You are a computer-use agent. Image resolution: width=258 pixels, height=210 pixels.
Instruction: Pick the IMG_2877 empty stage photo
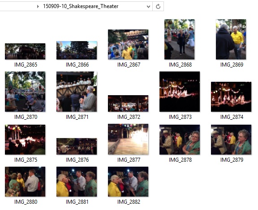pos(128,139)
